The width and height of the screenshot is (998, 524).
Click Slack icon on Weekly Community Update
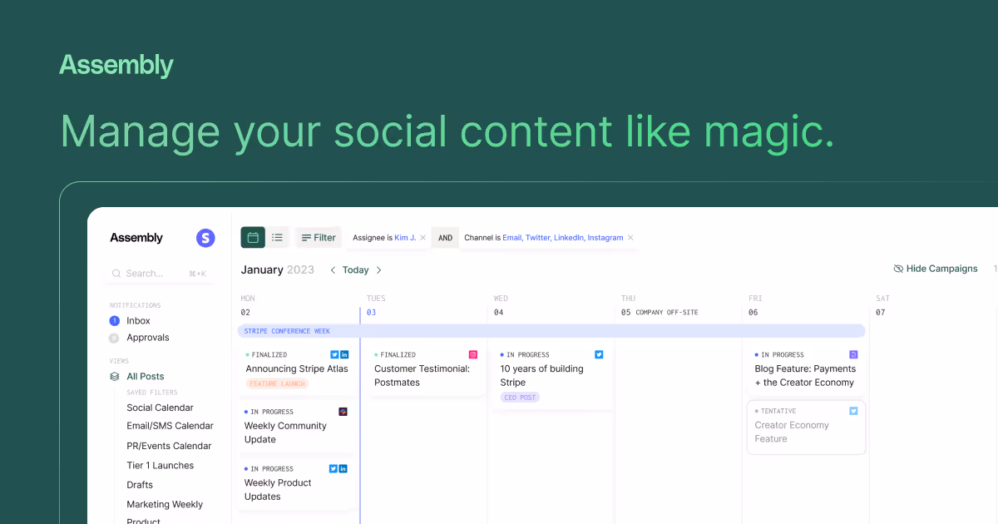pos(343,412)
